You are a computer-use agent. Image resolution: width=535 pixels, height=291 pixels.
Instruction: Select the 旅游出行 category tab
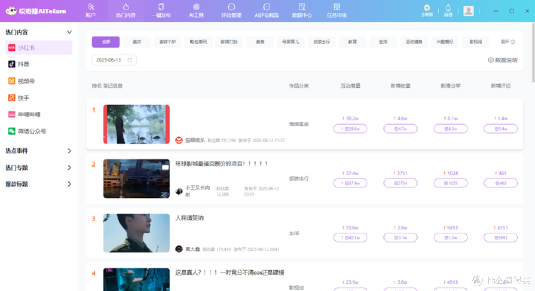pos(321,42)
